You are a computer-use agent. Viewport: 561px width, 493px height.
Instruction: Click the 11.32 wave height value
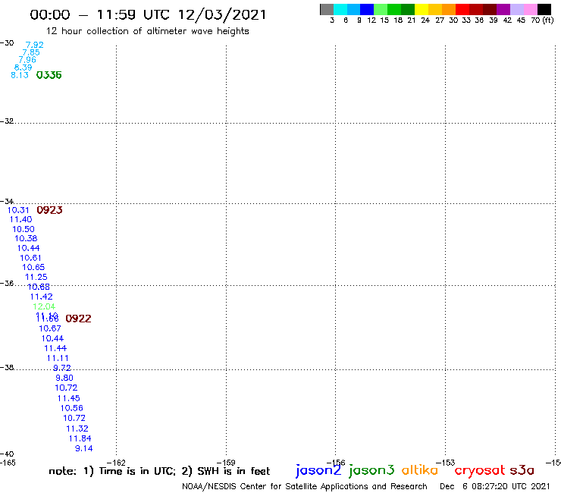77,429
